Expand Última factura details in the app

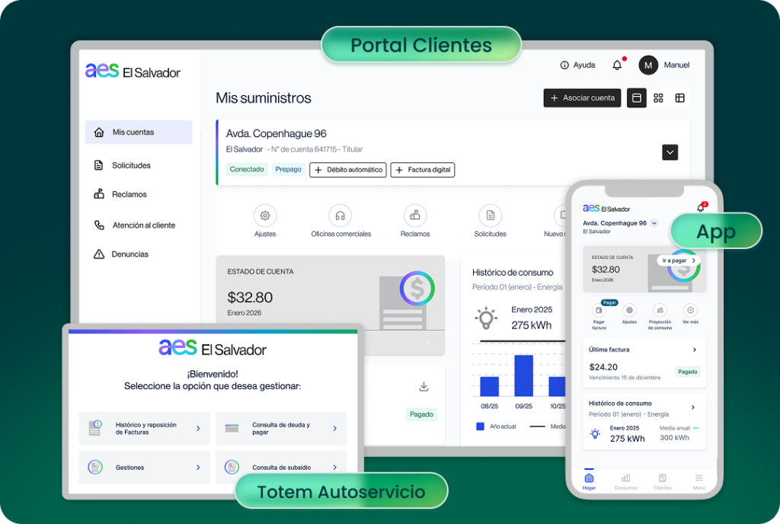pos(694,350)
